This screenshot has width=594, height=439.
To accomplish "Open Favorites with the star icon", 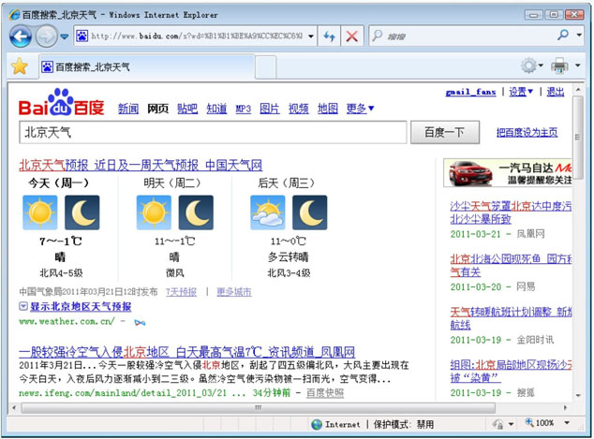I will [19, 66].
